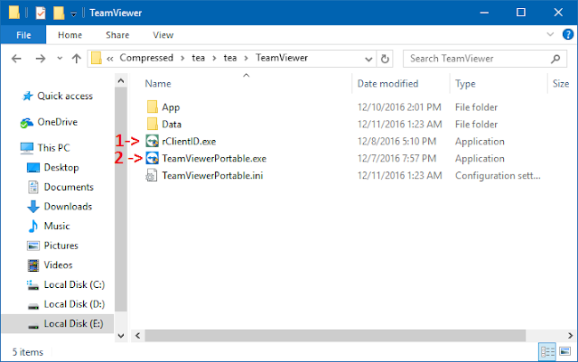Click the Compressed breadcrumb segment
Viewport: 578px width, 362px height.
[x=146, y=58]
